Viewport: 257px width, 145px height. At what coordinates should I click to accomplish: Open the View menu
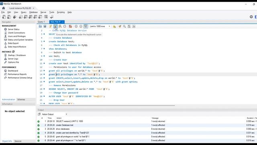(16, 12)
